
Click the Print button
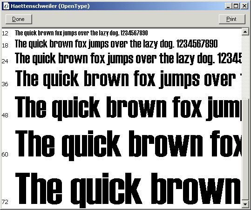232,19
